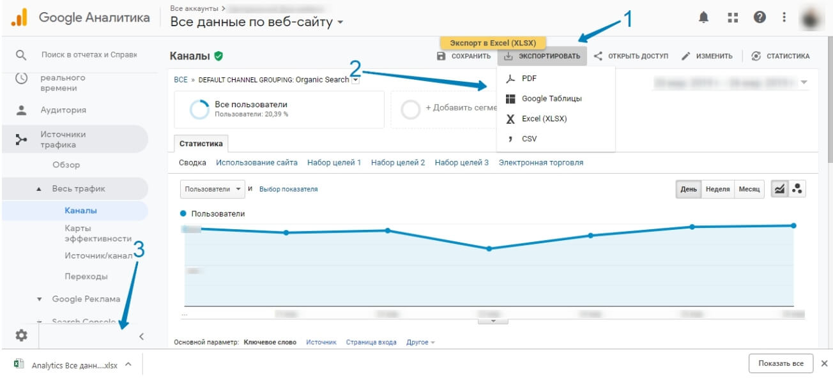Viewport: 833px width, 378px height.
Task: Click the xlsx file icon in download bar
Action: (x=19, y=363)
